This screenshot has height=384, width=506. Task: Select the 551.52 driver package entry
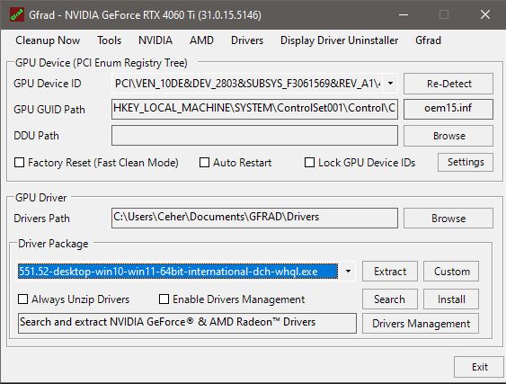coord(178,272)
